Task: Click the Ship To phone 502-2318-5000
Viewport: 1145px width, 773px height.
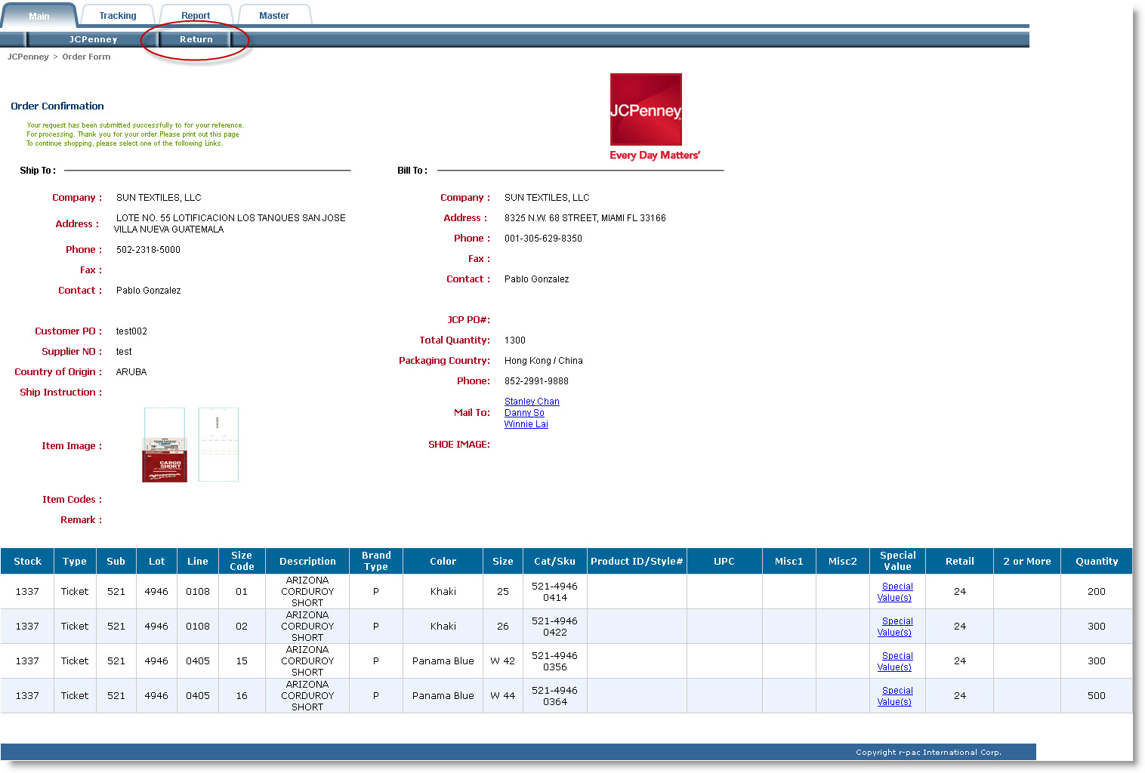Action: [148, 250]
